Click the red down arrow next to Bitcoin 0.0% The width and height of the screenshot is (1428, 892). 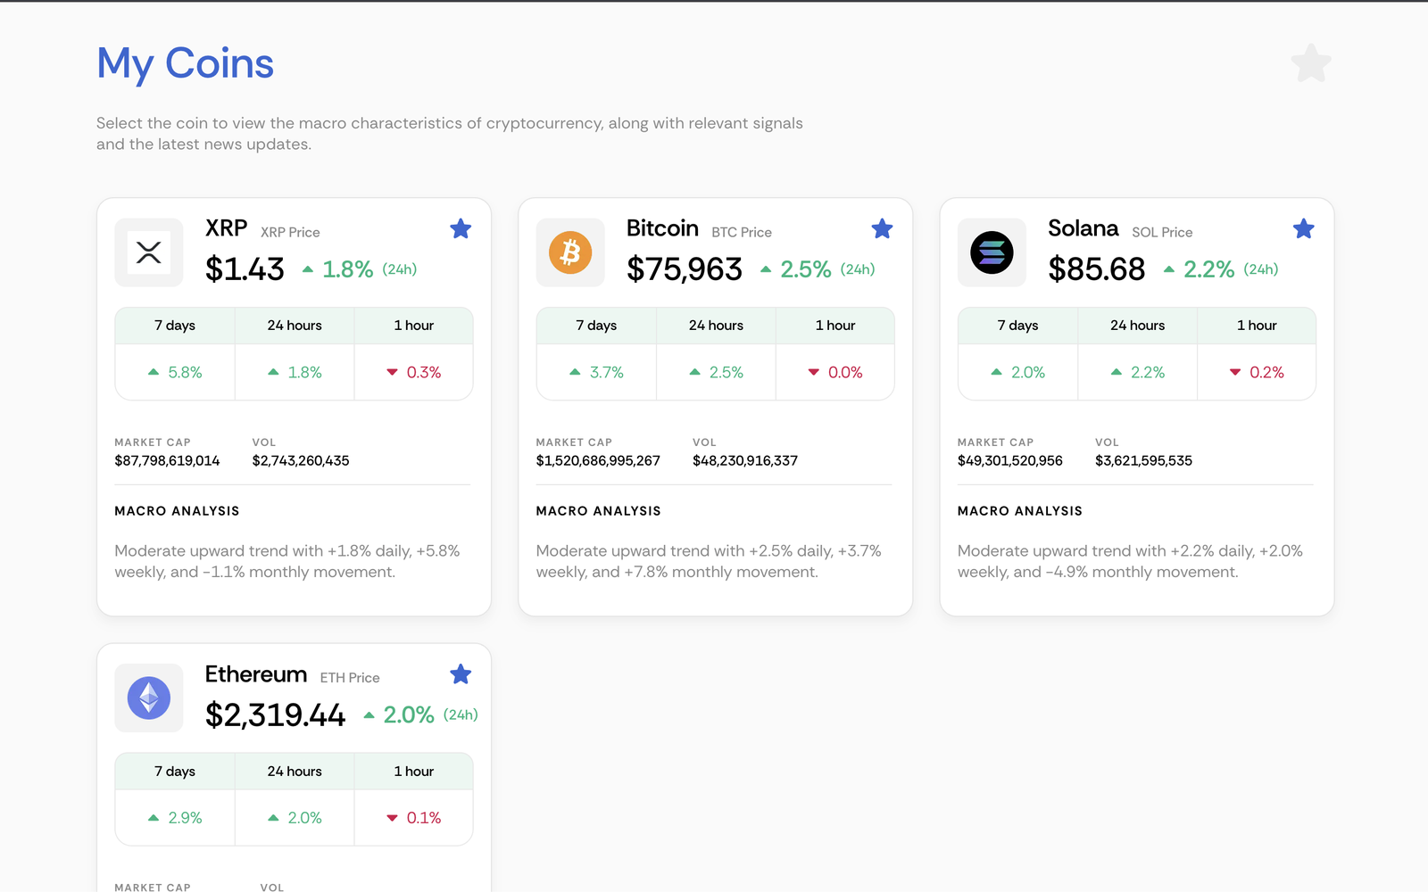click(814, 372)
